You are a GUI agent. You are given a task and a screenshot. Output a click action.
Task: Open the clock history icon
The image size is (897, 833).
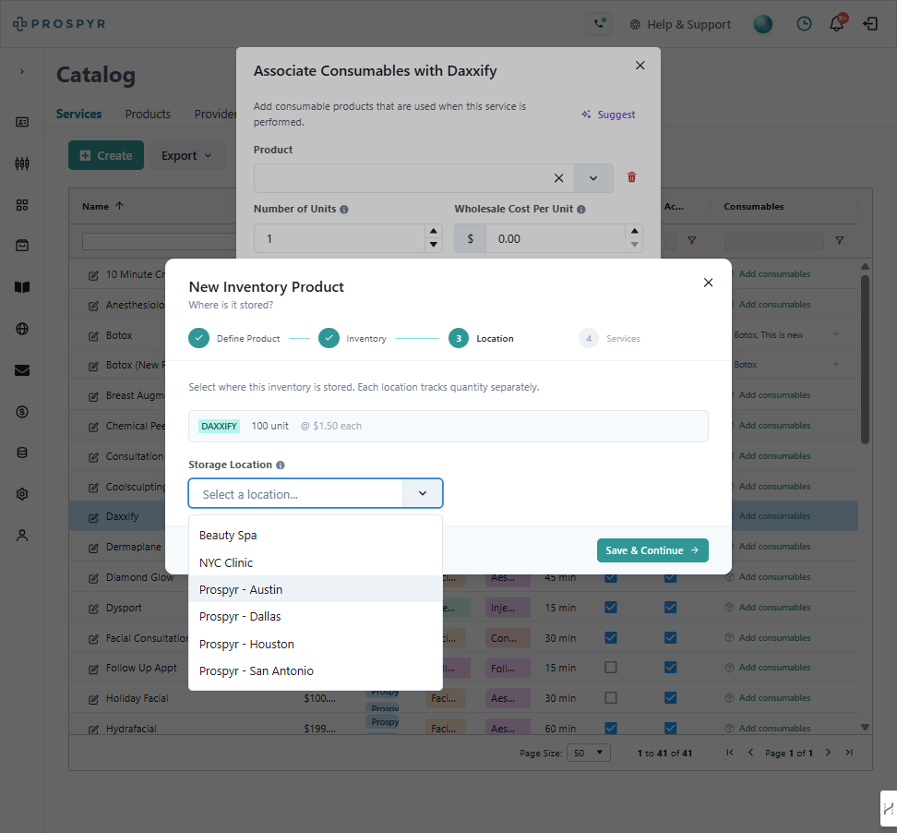tap(804, 23)
